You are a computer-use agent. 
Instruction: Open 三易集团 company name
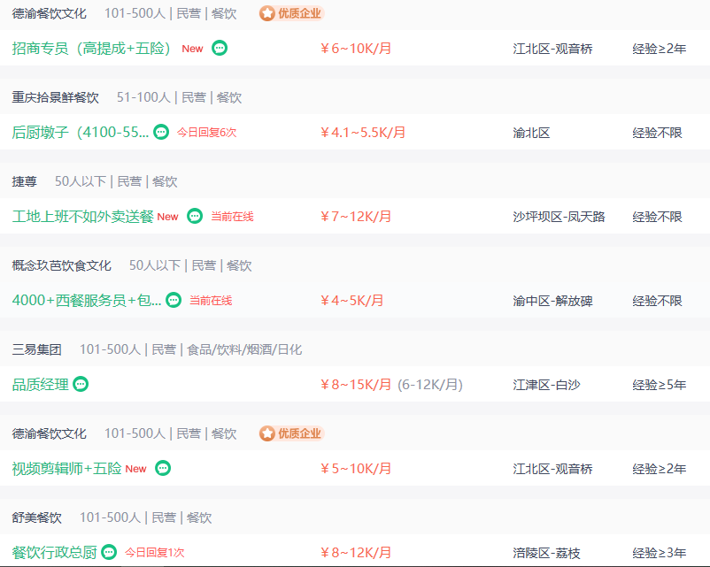point(37,349)
